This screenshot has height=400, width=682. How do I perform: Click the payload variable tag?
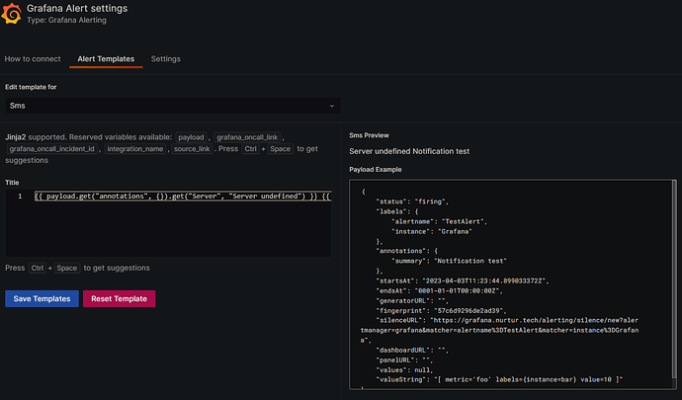[191, 137]
